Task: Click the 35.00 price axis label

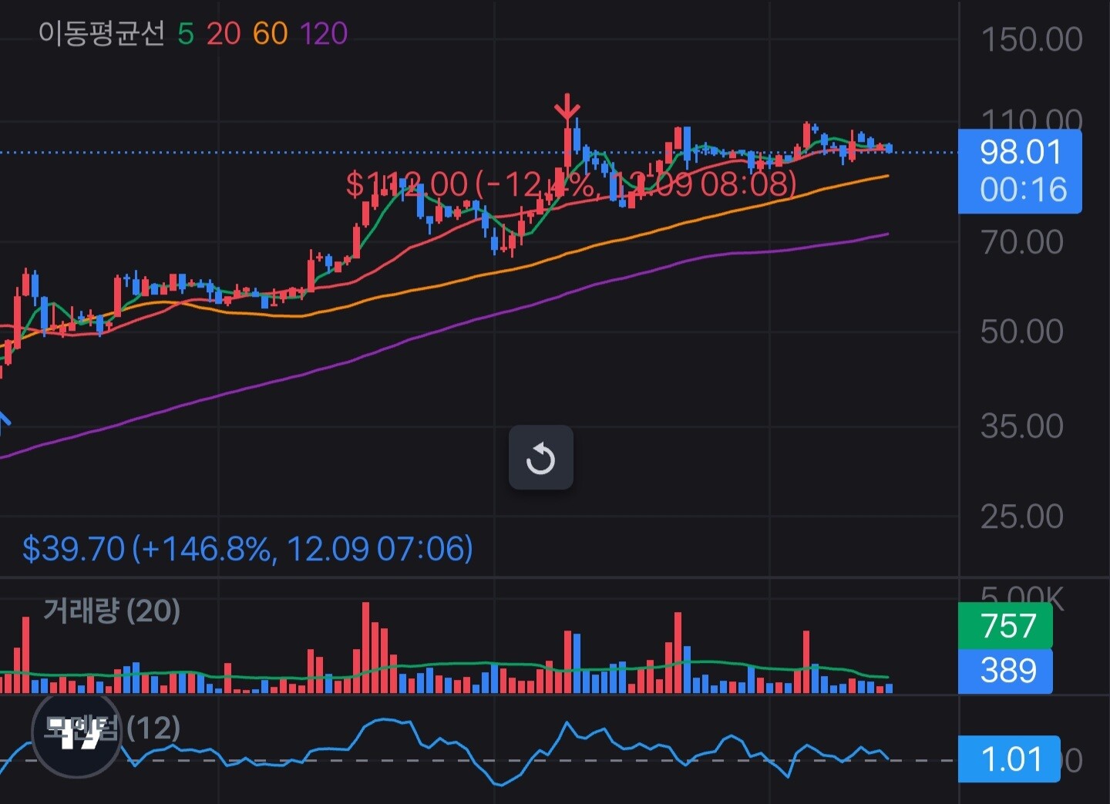Action: tap(1022, 426)
